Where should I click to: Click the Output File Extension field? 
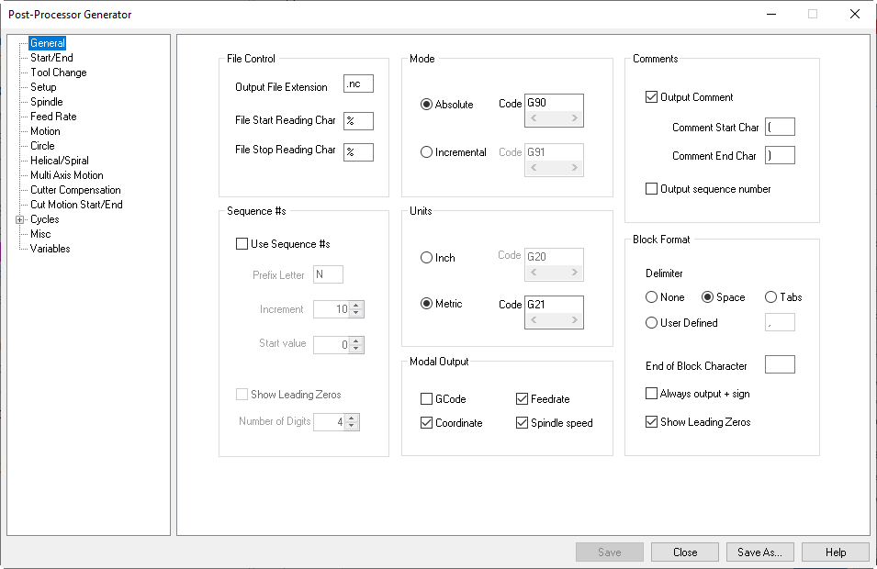357,83
